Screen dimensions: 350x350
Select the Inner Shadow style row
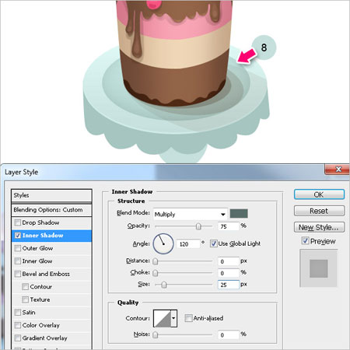[x=51, y=236]
